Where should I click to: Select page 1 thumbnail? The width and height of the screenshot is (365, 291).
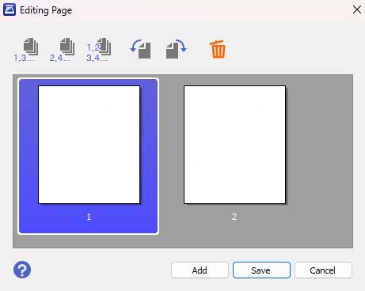(x=89, y=145)
